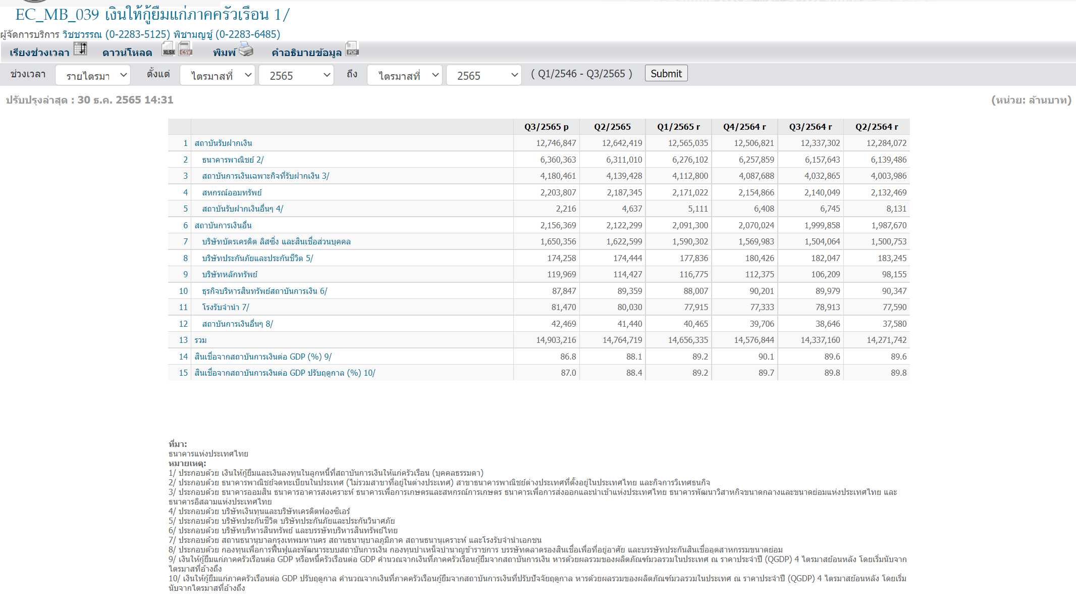Open the ending year 2565 dropdown

point(483,75)
